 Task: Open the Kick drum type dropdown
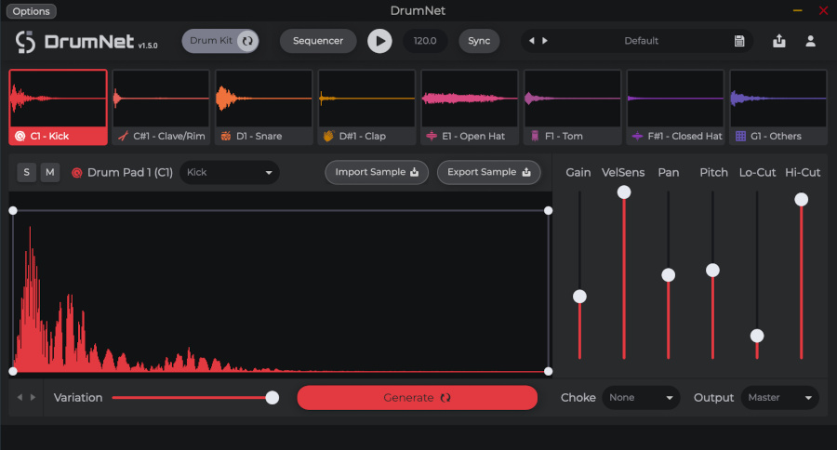(x=229, y=172)
